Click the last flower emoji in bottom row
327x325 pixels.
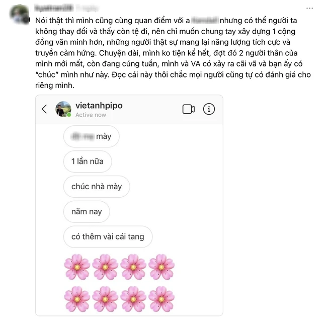161,299
